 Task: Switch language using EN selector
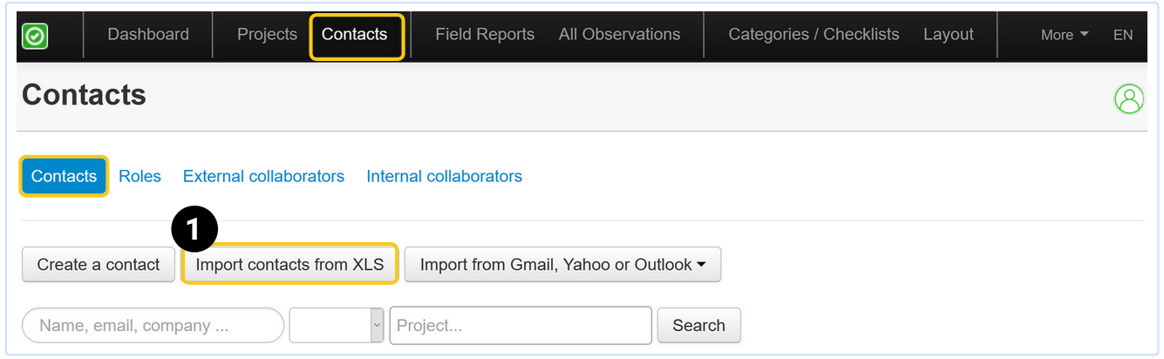click(1123, 36)
